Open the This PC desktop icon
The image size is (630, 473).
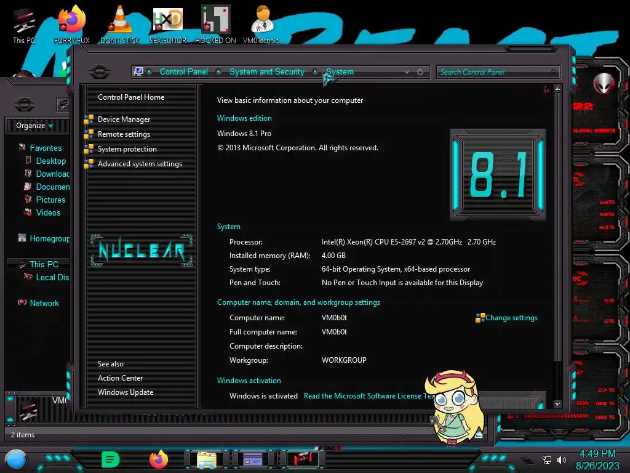coord(24,24)
